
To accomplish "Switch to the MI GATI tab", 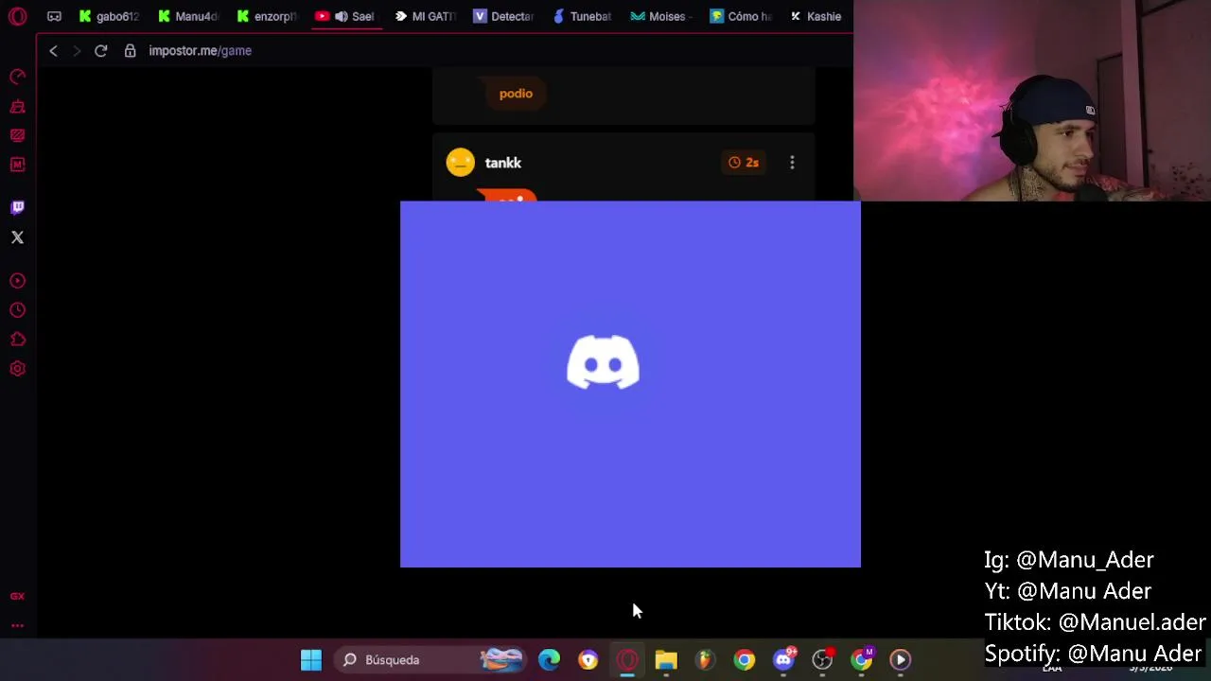I will (425, 16).
